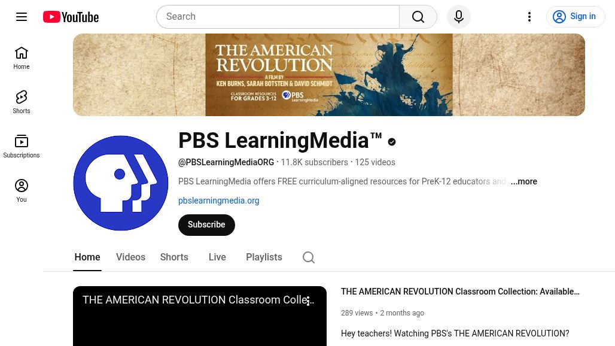
Task: Open the You section in the sidebar
Action: coord(22,190)
